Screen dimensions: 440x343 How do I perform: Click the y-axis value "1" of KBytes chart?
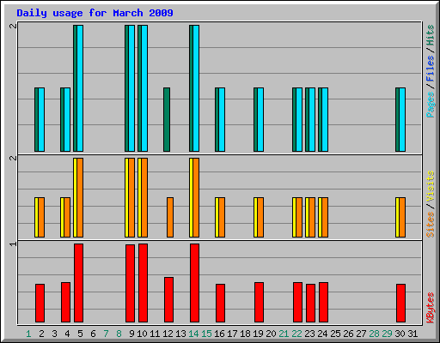(x=13, y=244)
